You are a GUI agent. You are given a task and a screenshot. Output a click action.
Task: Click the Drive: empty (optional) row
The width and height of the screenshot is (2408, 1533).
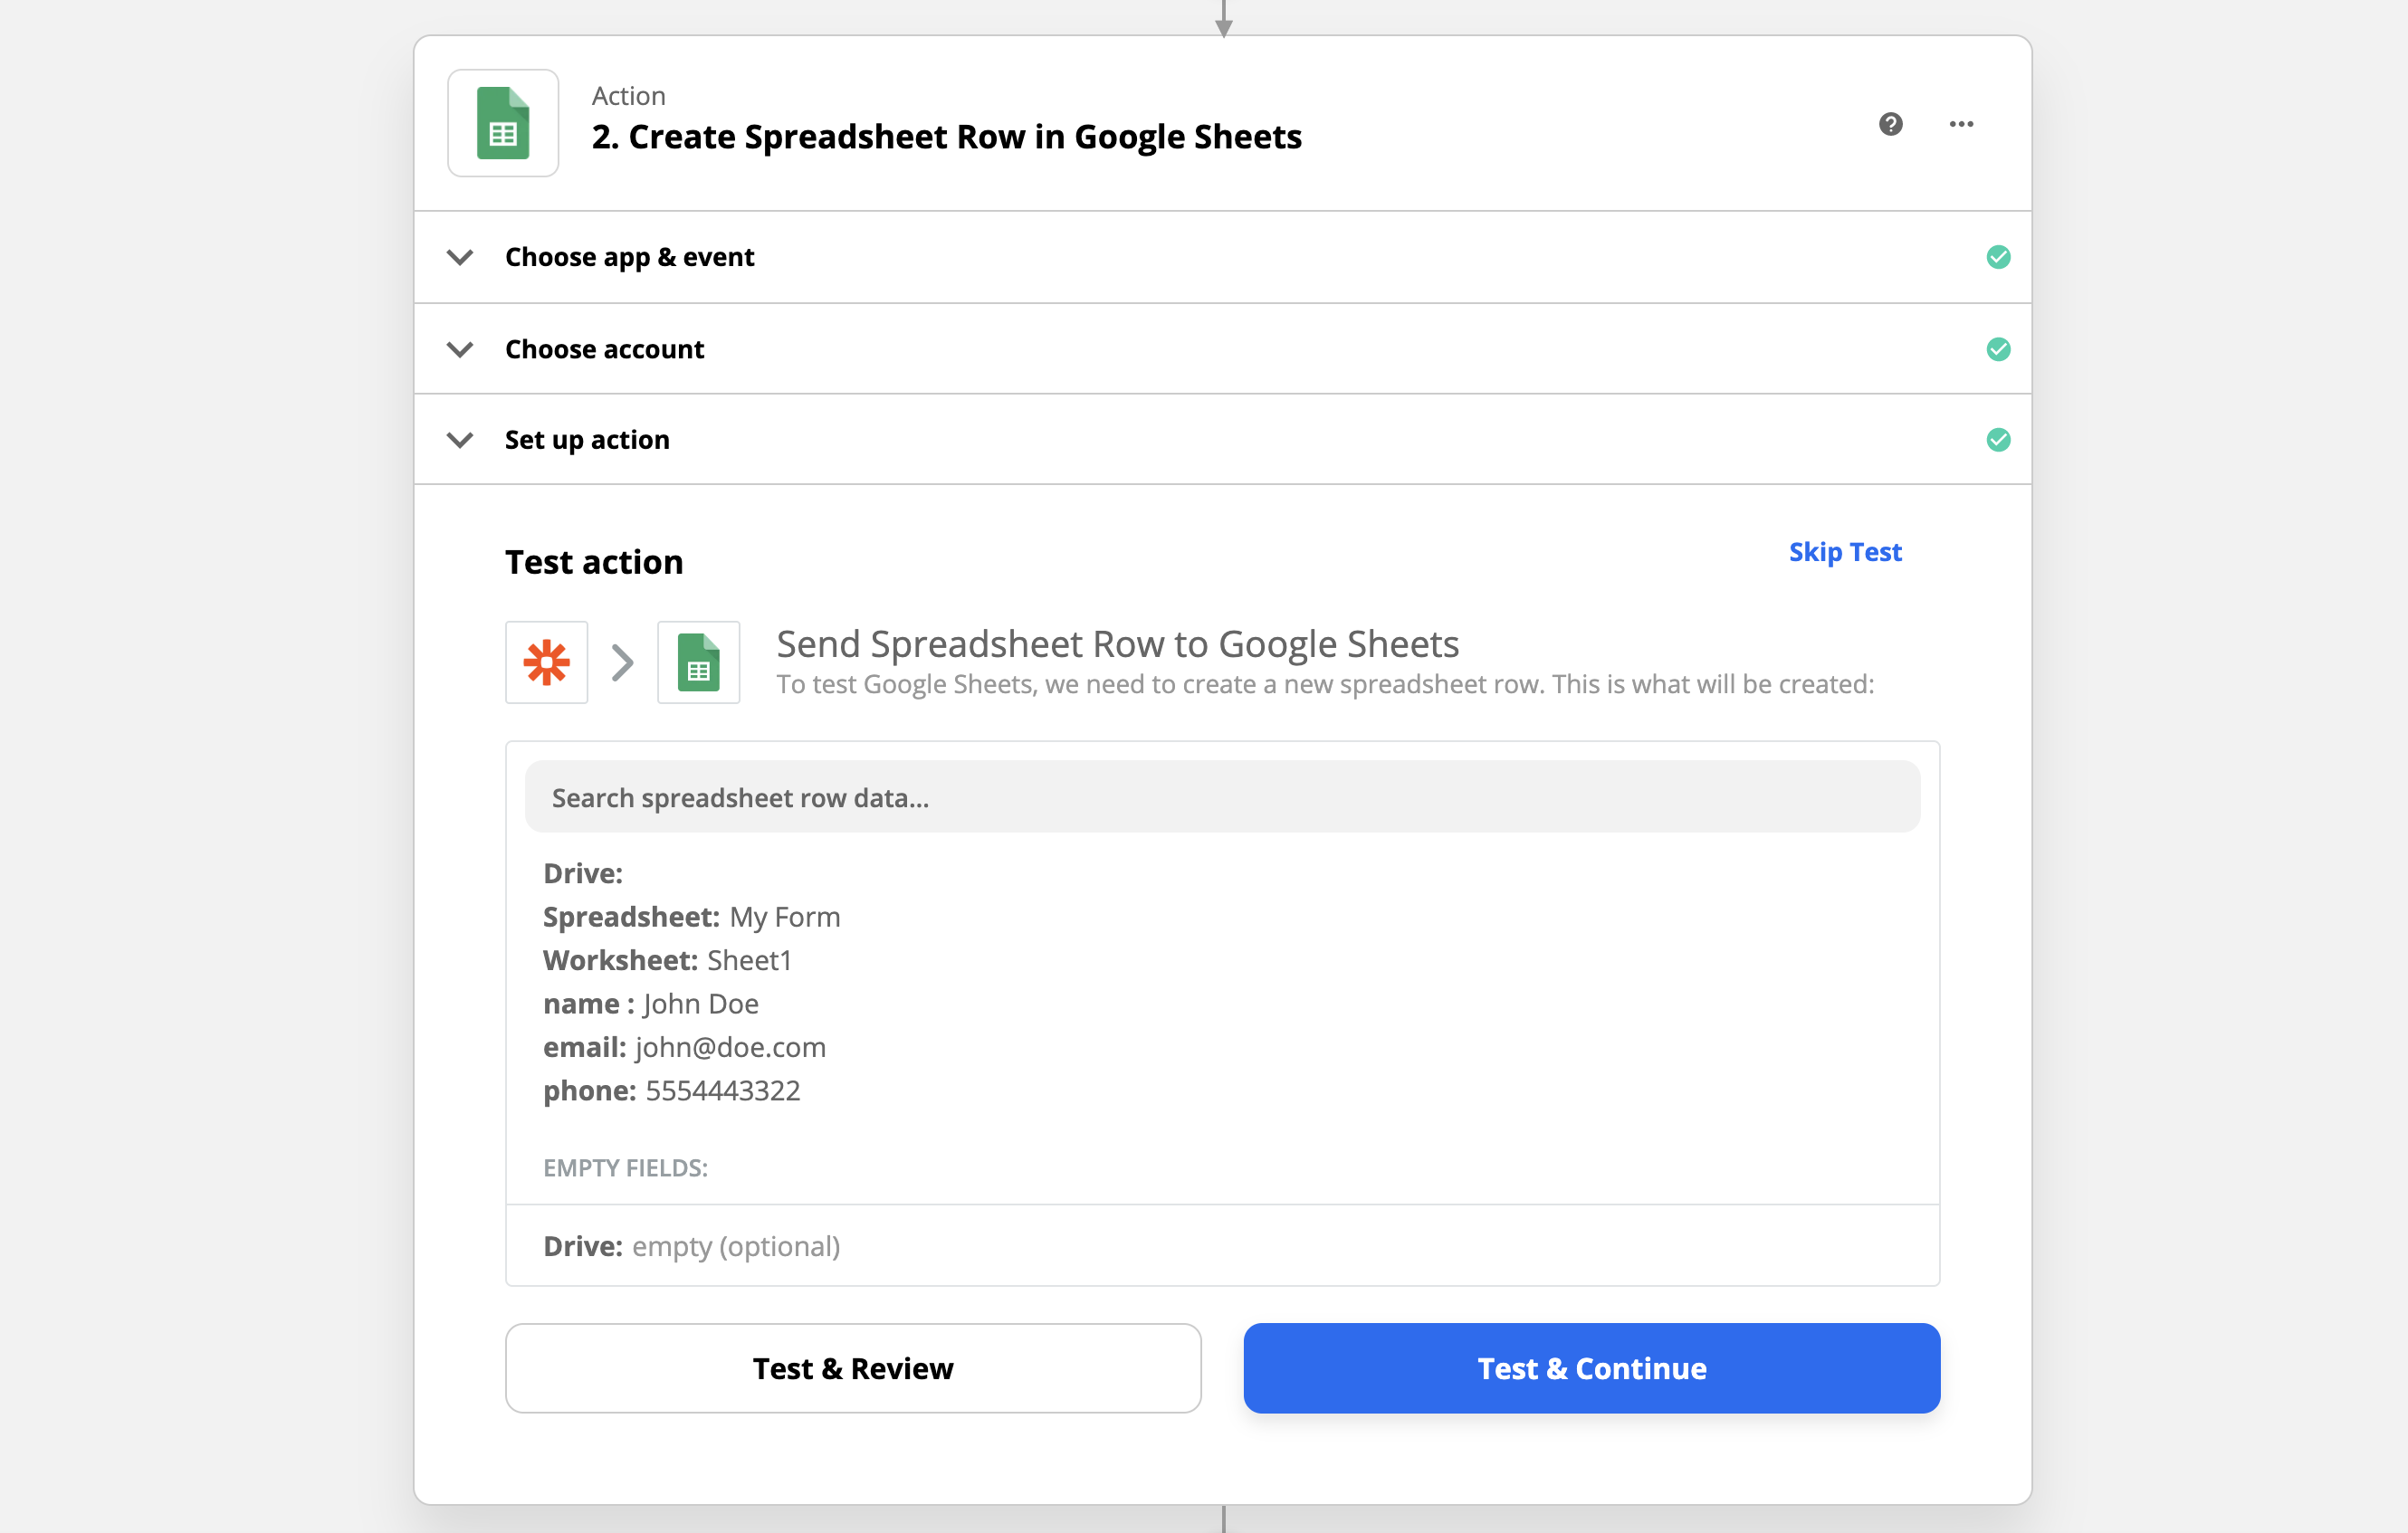pos(692,1246)
